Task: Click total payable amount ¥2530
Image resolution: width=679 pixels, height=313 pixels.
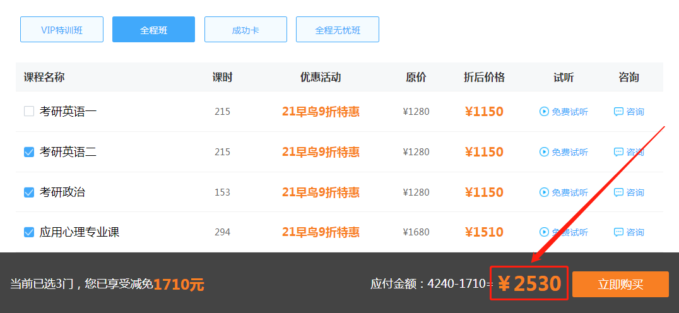Action: [x=529, y=284]
